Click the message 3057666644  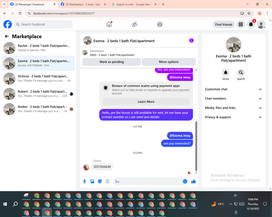click(x=102, y=167)
